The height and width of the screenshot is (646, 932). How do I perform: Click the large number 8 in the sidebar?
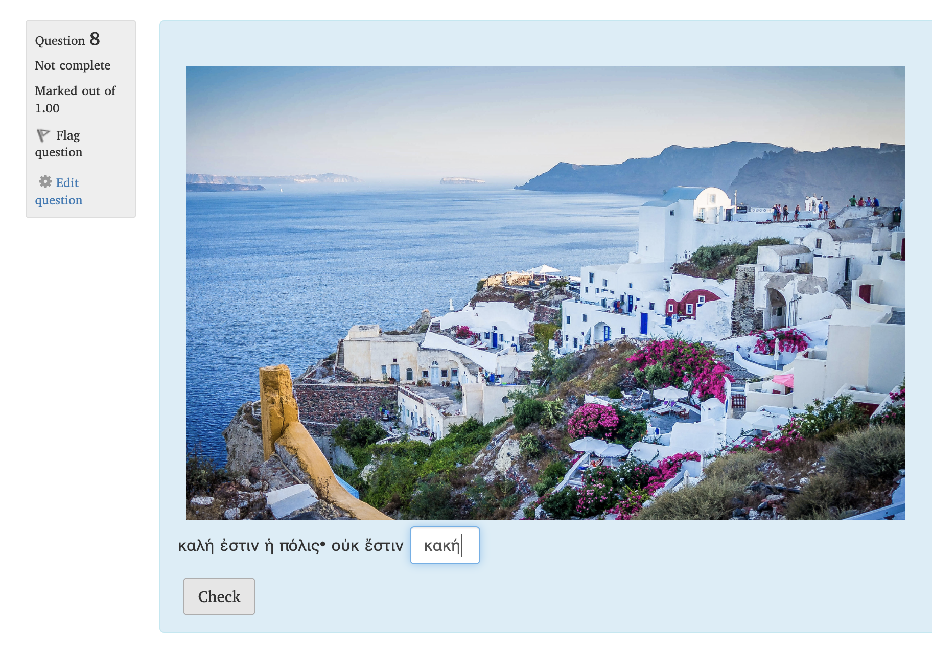point(95,39)
